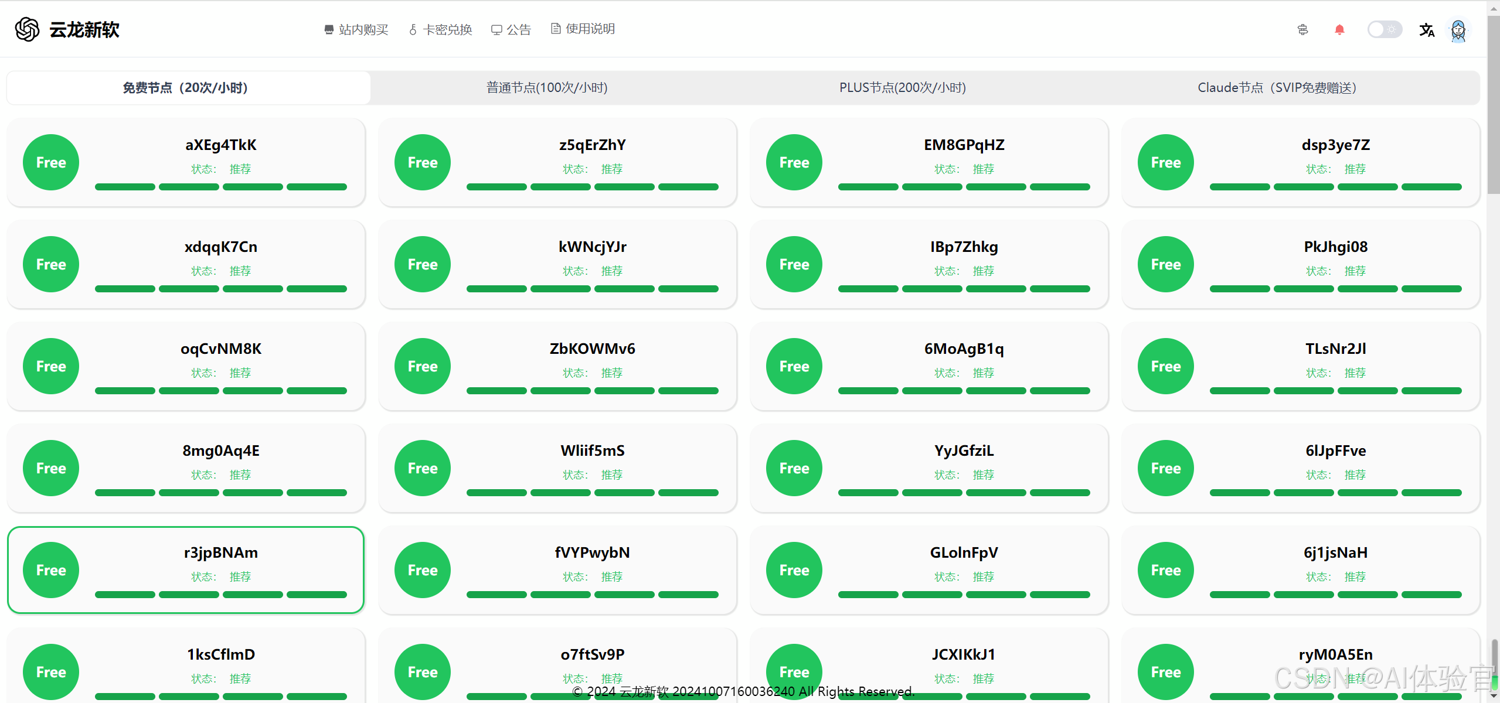Open 卡密兑换 in top navigation
Screen dimensions: 1500x703
pyautogui.click(x=440, y=29)
